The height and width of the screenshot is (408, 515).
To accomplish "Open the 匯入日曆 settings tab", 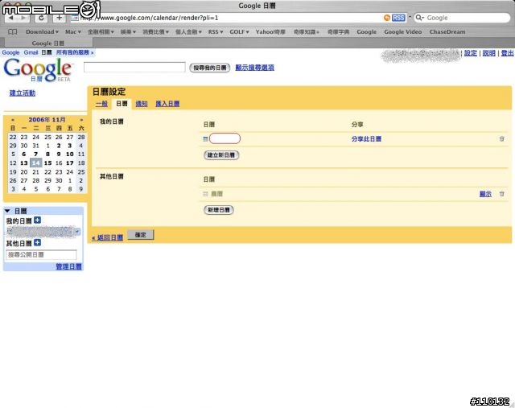I will pyautogui.click(x=167, y=104).
